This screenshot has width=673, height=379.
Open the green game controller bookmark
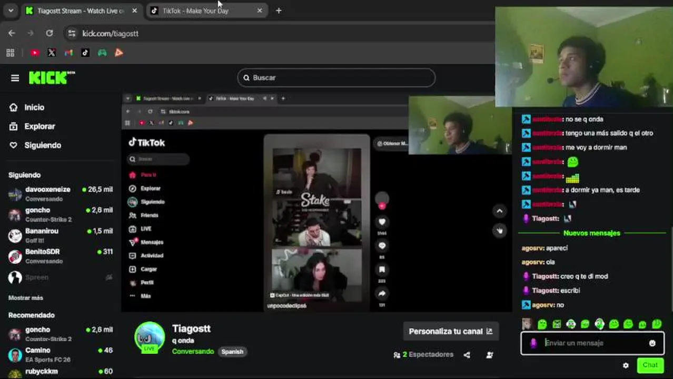click(x=102, y=53)
